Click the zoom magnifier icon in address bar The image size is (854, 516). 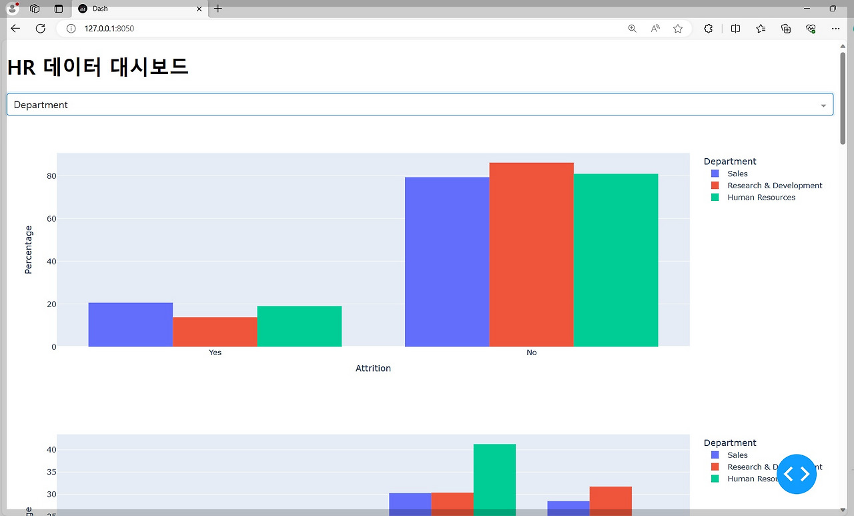(x=632, y=29)
